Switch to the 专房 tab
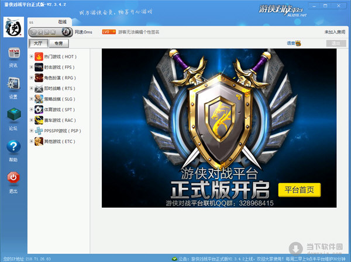This screenshot has width=351, height=262. 58,43
